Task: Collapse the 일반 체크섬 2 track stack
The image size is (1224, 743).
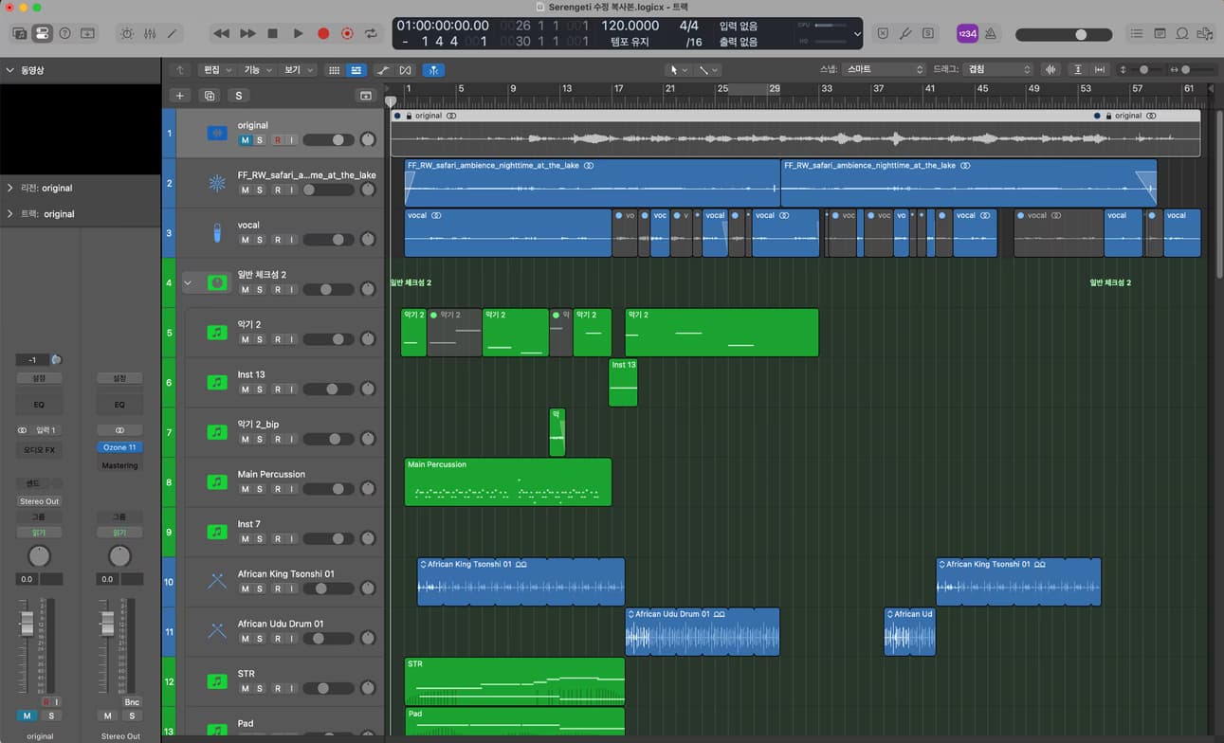Action: click(x=188, y=282)
